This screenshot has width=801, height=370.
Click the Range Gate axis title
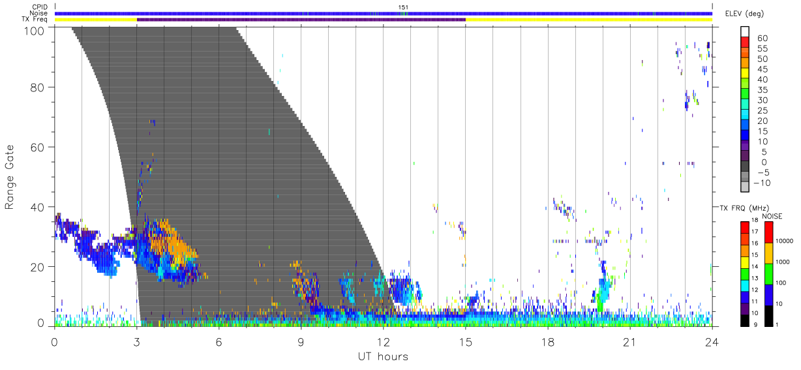point(10,176)
